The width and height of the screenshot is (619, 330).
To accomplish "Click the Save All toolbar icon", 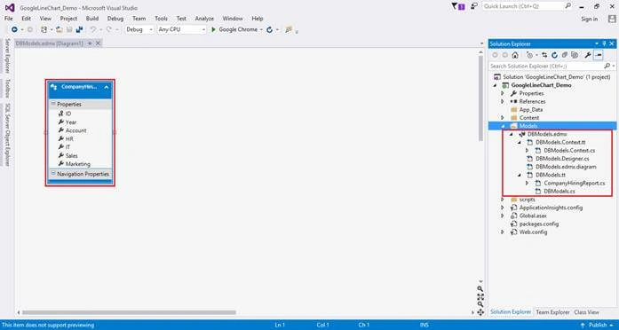I will coord(79,29).
